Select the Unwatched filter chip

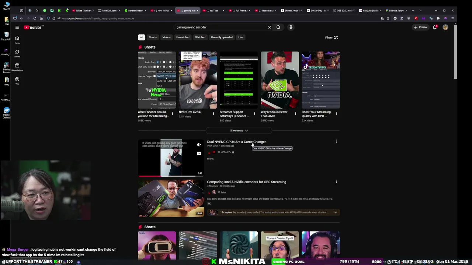tap(183, 37)
